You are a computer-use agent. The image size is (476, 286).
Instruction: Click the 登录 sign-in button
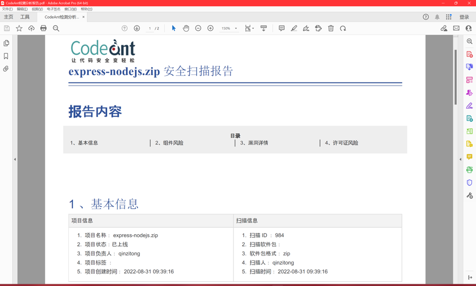(x=464, y=17)
